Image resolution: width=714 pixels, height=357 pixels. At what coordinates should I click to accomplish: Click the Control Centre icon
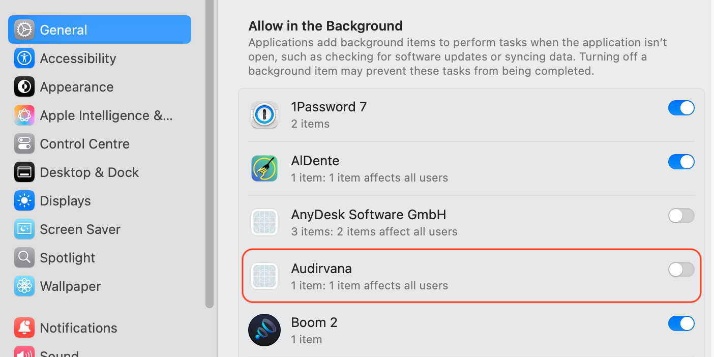tap(24, 144)
